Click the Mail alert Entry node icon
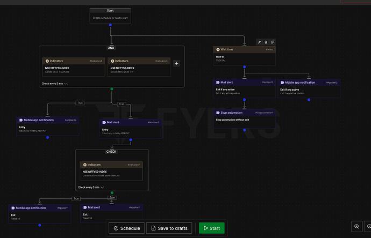This screenshot has width=371, height=238. (x=104, y=122)
